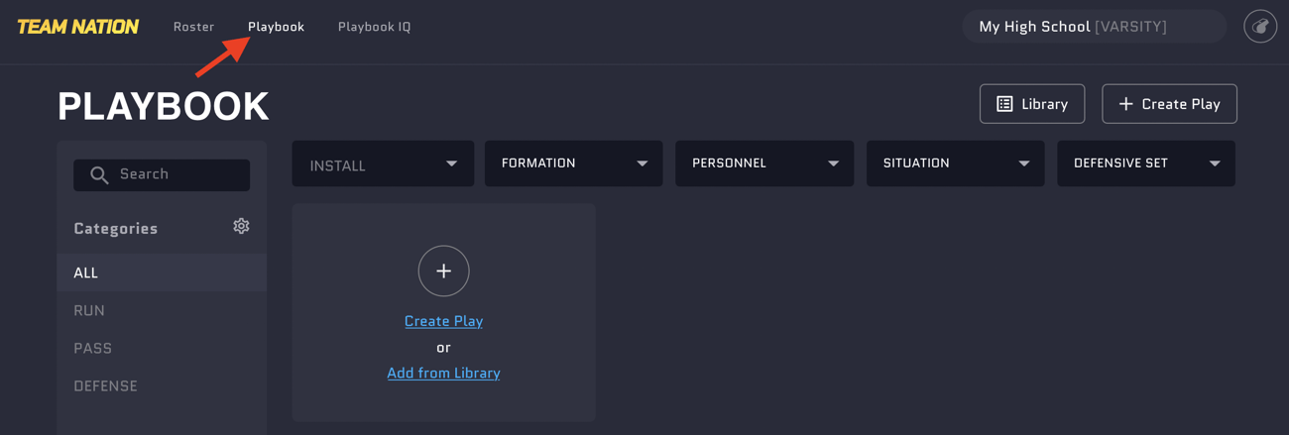Filter by the DEFENSE category
This screenshot has width=1289, height=435.
tap(105, 385)
